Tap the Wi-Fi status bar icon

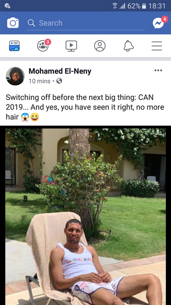pyautogui.click(x=116, y=6)
